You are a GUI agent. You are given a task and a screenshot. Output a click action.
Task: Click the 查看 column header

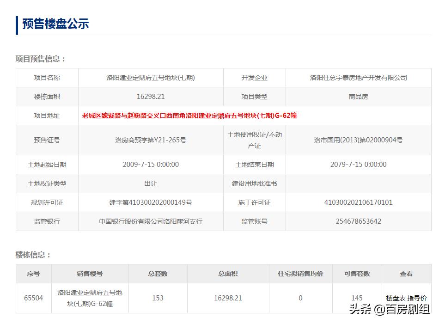[406, 274]
